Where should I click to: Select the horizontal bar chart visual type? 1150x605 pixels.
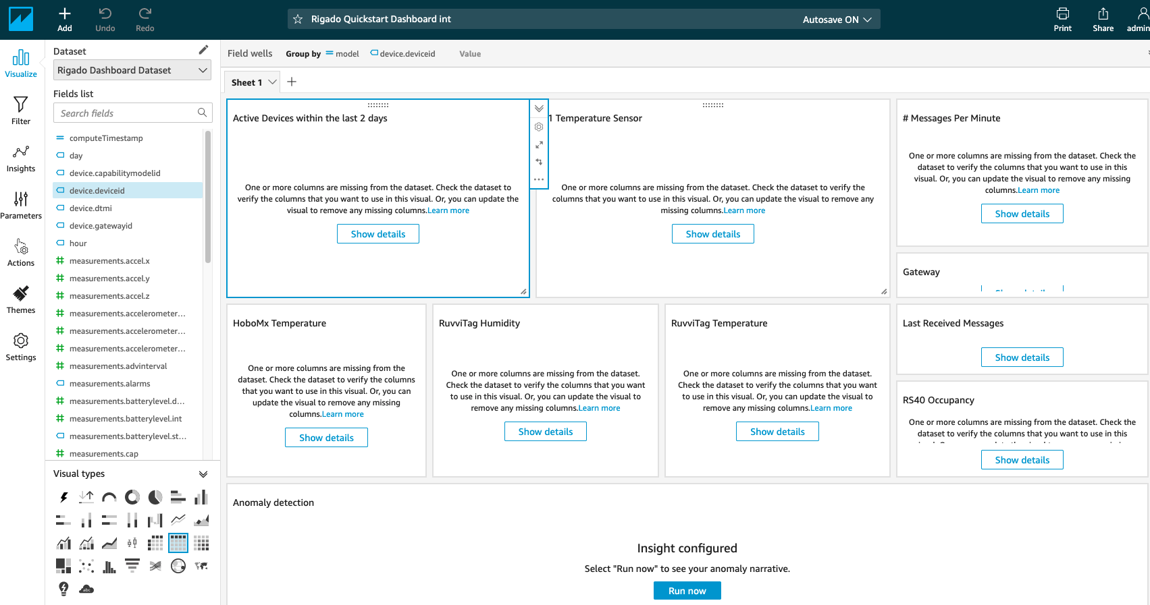pos(178,497)
